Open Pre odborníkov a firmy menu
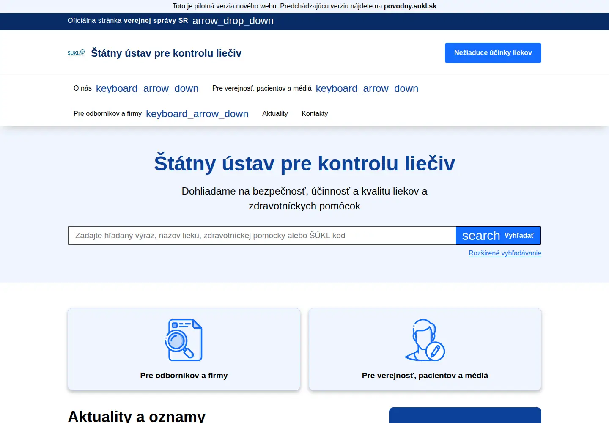 click(x=107, y=114)
